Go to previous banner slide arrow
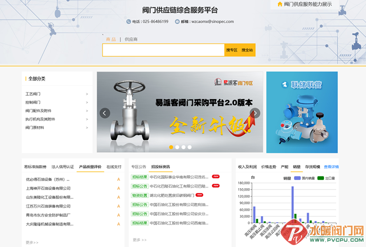The image size is (366, 247). (x=105, y=113)
